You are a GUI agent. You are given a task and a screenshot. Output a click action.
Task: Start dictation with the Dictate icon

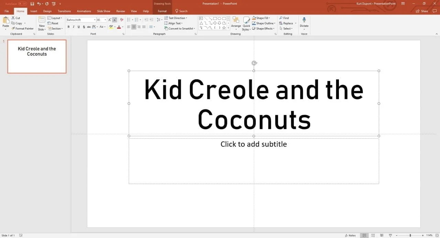point(304,23)
